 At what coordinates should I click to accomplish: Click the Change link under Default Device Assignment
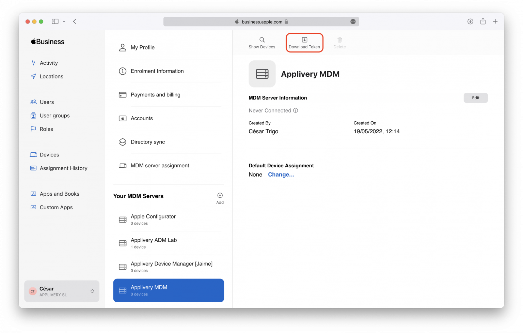(281, 175)
